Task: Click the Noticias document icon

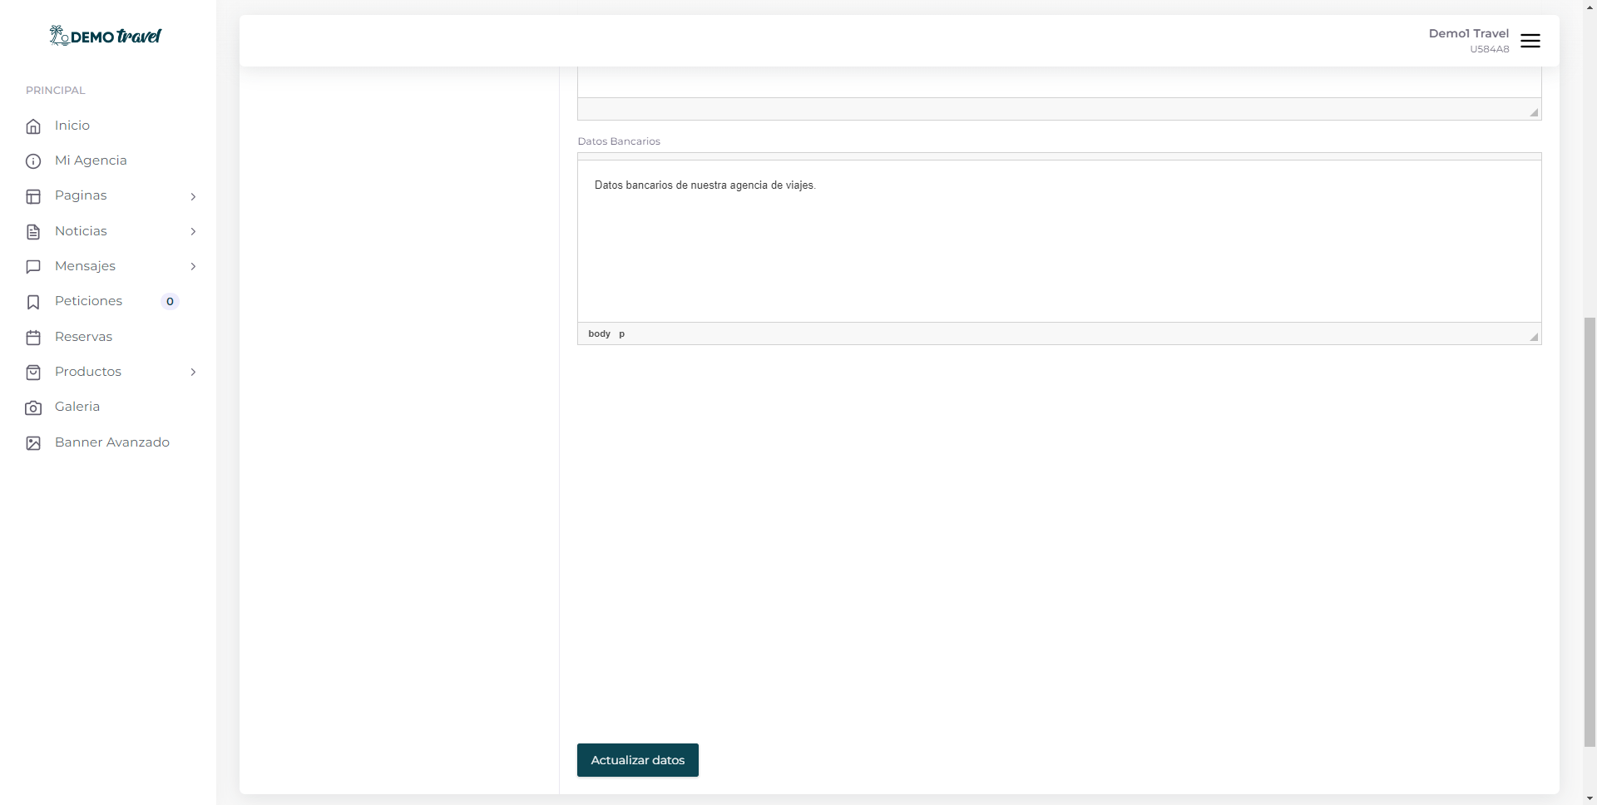Action: click(x=33, y=232)
